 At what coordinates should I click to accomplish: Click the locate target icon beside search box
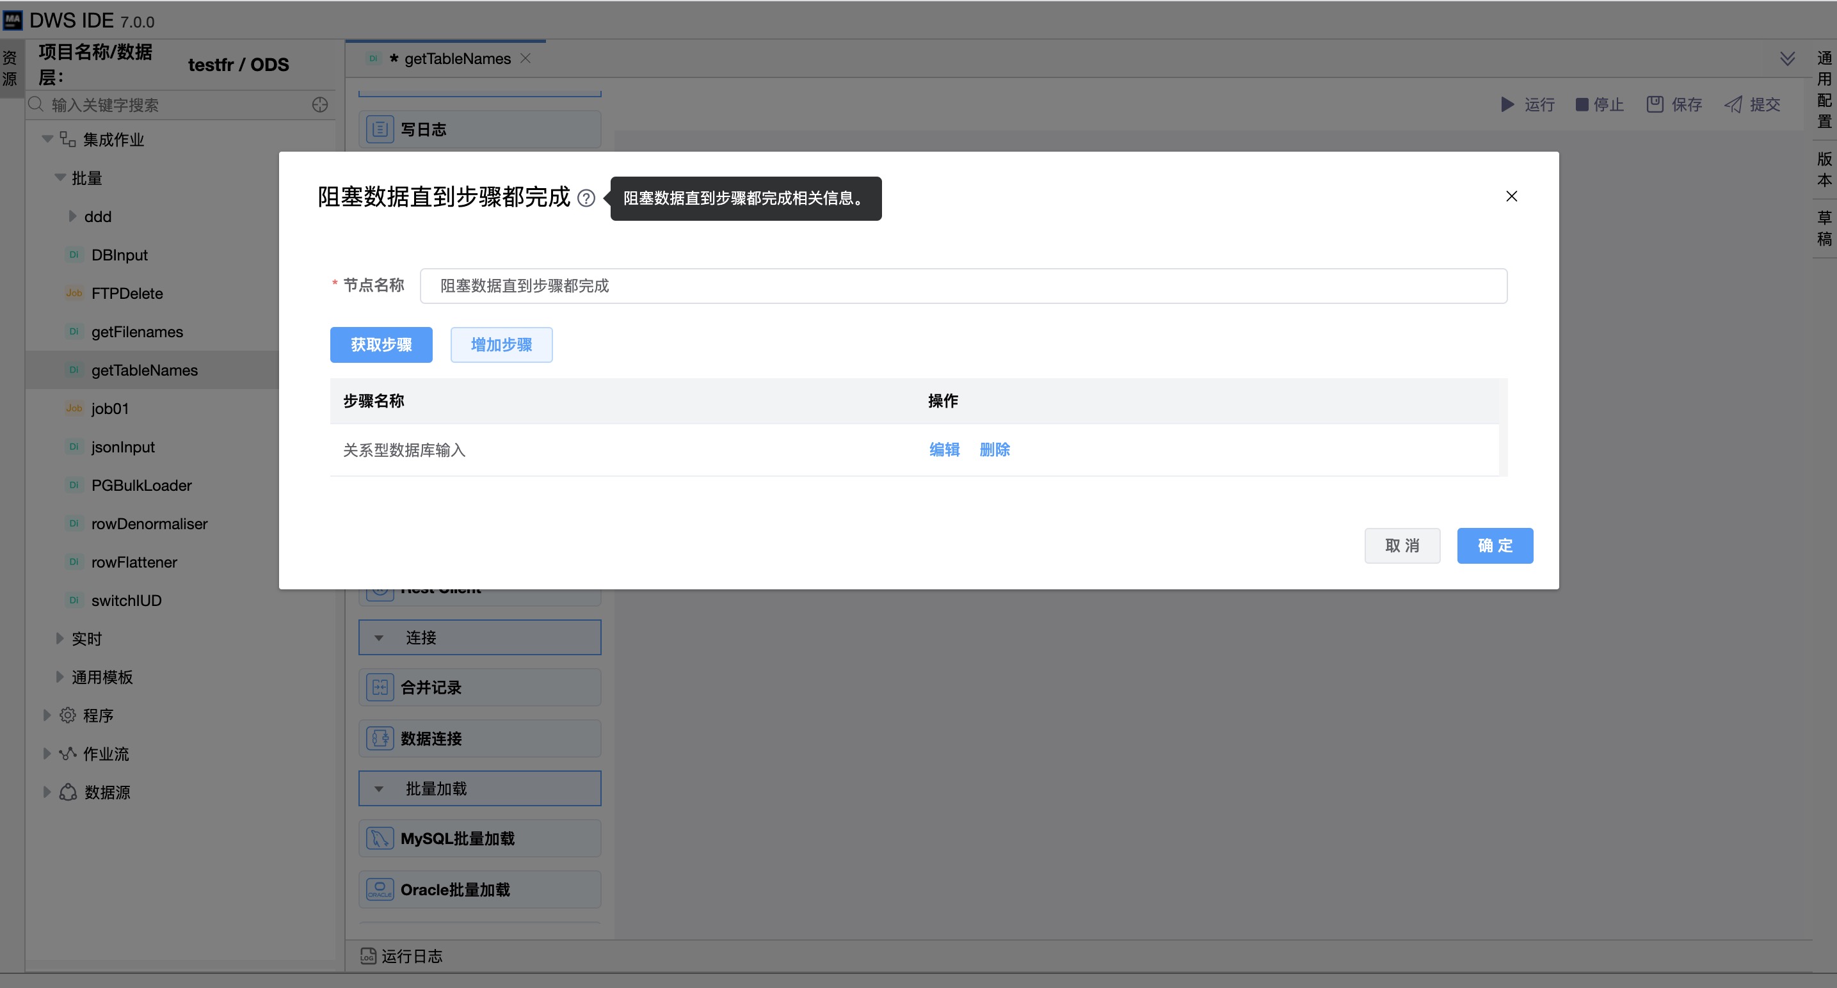pyautogui.click(x=320, y=105)
